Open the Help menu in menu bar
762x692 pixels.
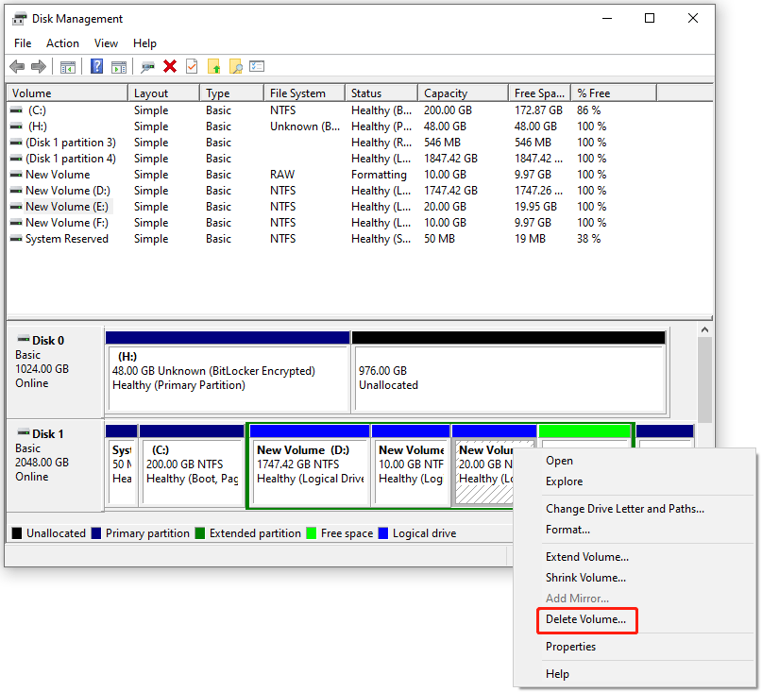point(144,43)
